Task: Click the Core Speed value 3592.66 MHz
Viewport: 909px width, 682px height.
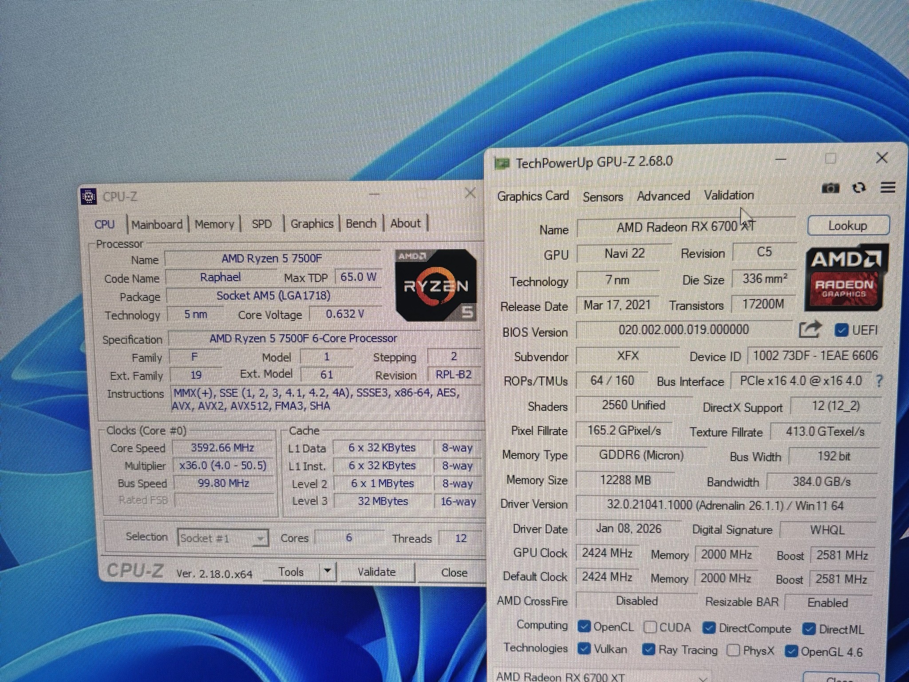Action: click(222, 448)
